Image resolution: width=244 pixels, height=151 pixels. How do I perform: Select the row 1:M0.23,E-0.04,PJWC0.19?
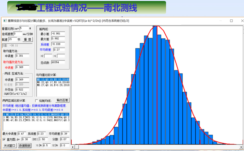(36, 115)
